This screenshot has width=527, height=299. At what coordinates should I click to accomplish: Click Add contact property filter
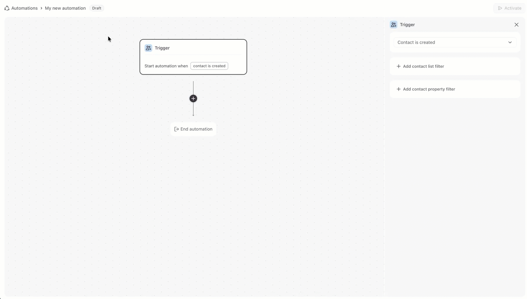(x=429, y=89)
